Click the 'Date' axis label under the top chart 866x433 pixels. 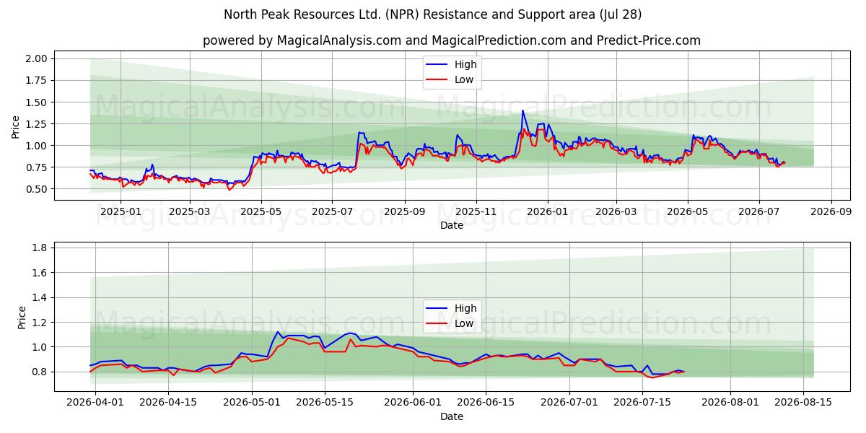point(452,225)
